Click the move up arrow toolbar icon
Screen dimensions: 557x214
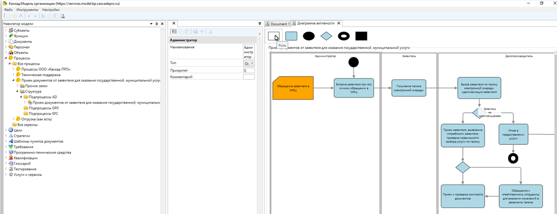coord(29,16)
